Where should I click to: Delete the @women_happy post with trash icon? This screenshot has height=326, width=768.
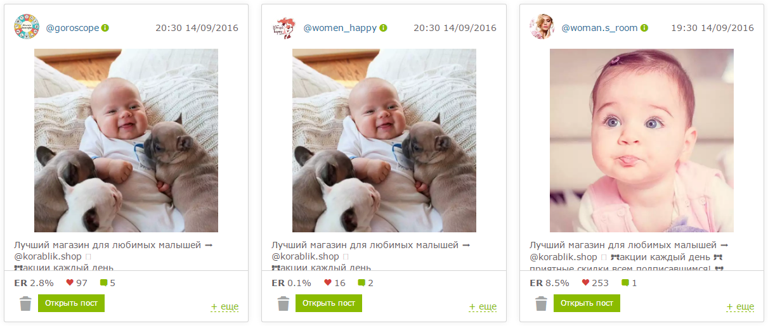tap(283, 304)
